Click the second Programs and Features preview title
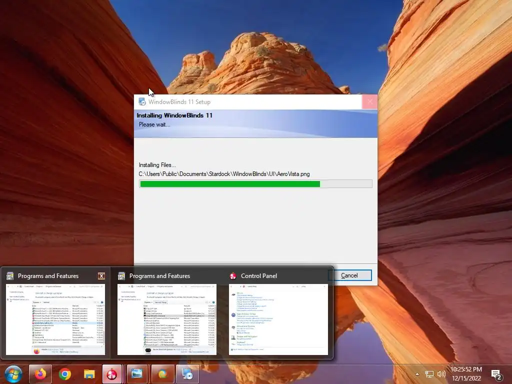This screenshot has width=512, height=384. pos(159,276)
